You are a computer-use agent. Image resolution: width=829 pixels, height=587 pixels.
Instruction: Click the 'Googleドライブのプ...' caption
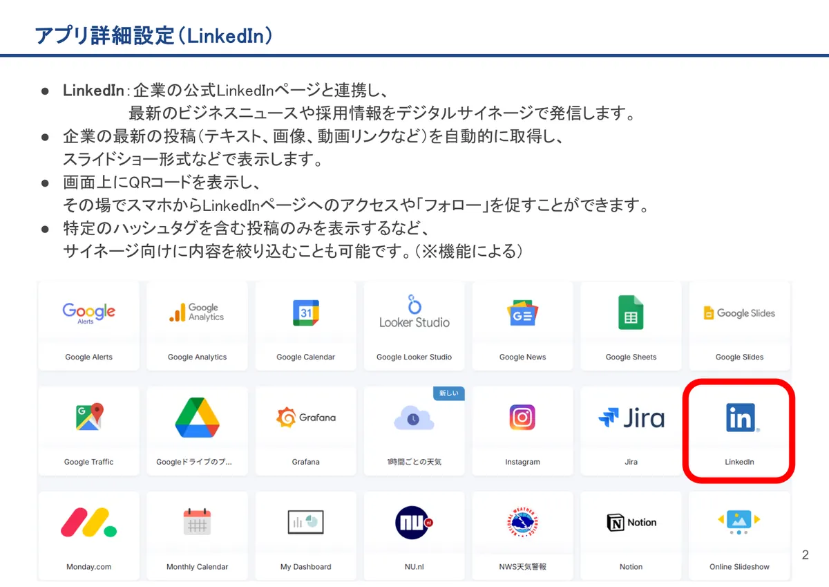(x=194, y=462)
